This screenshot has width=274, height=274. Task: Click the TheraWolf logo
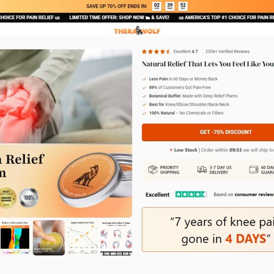click(137, 31)
